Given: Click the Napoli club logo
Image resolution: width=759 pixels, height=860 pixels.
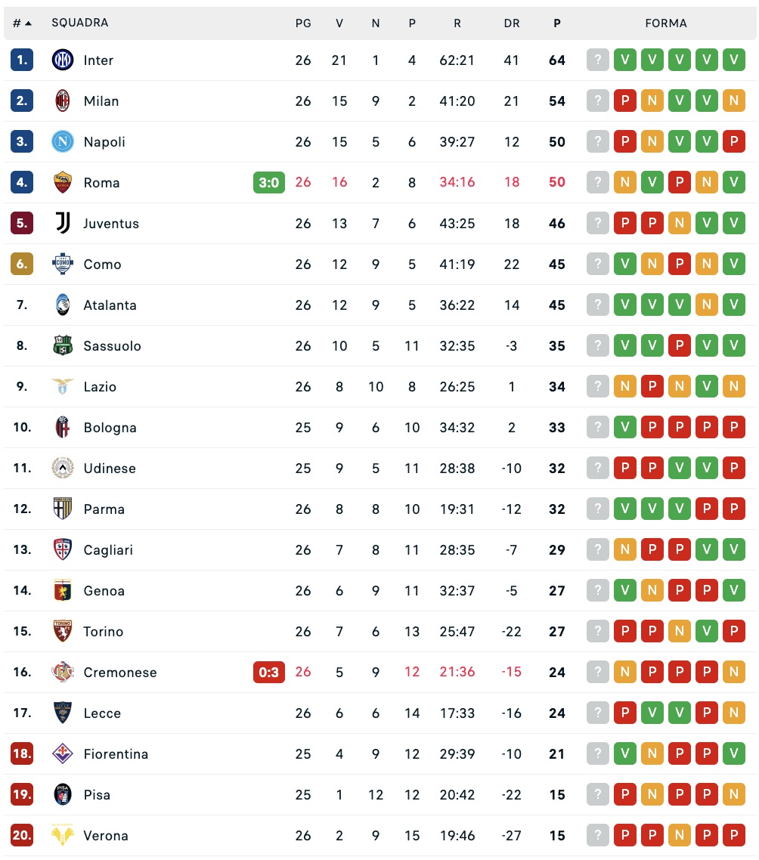Looking at the screenshot, I should (x=63, y=141).
